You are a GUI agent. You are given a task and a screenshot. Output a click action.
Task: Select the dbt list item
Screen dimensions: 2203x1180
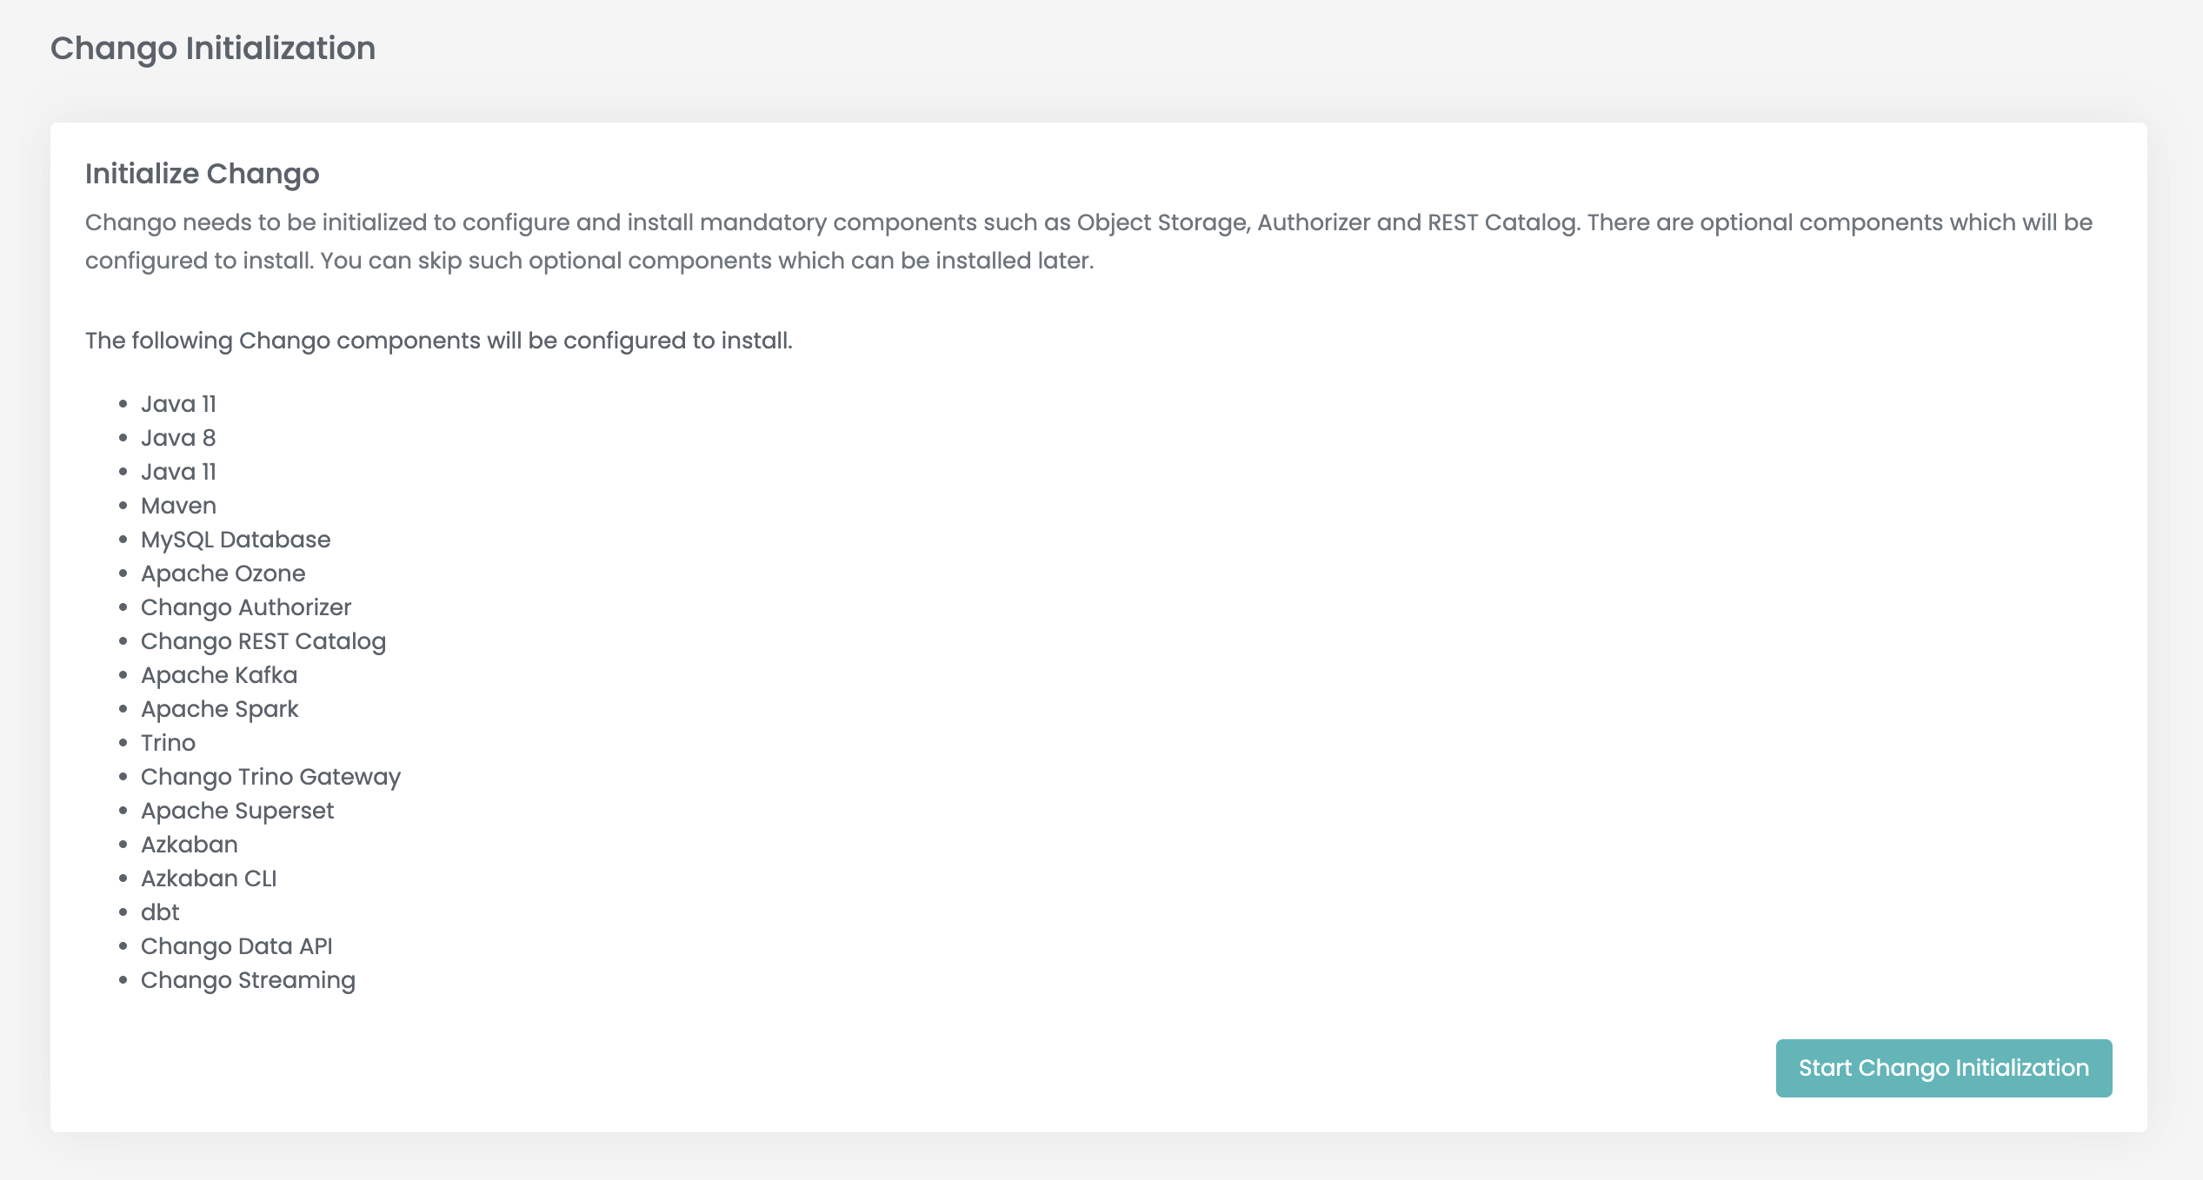[x=160, y=912]
